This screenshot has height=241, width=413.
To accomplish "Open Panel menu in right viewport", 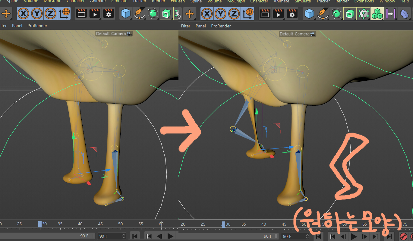I will click(200, 26).
